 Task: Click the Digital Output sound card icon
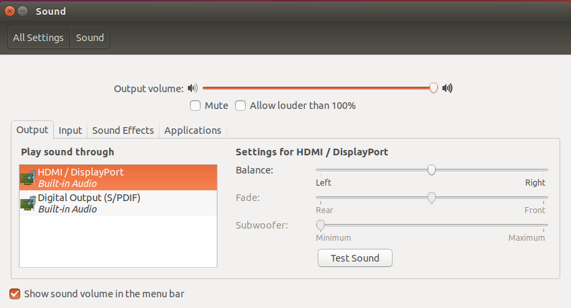28,203
